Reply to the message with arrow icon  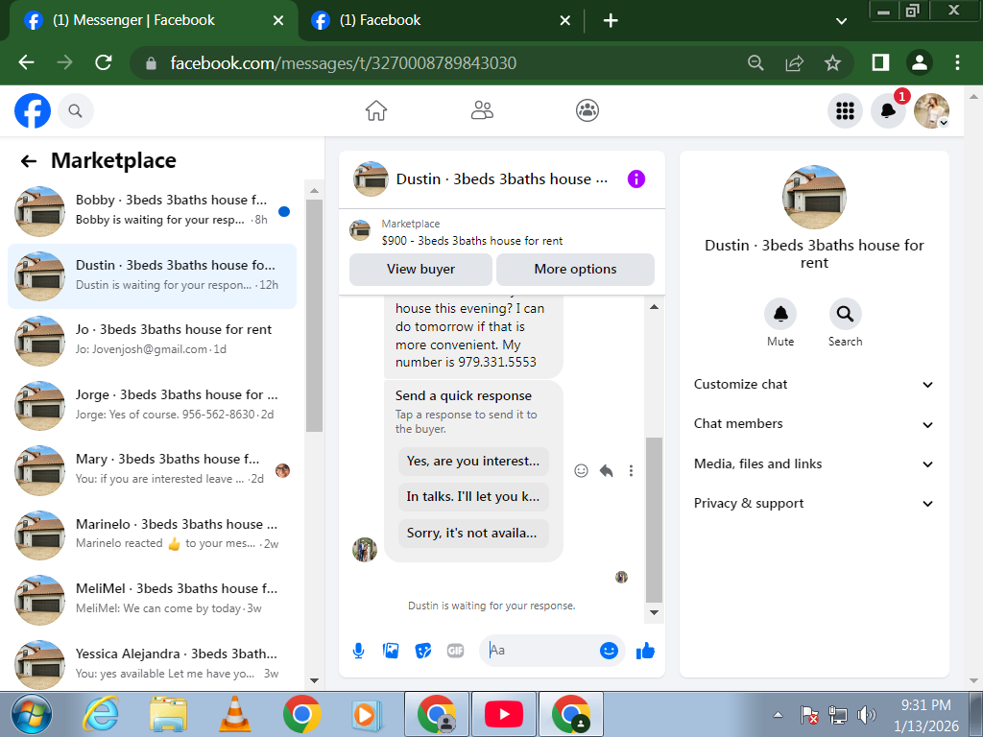click(x=607, y=470)
